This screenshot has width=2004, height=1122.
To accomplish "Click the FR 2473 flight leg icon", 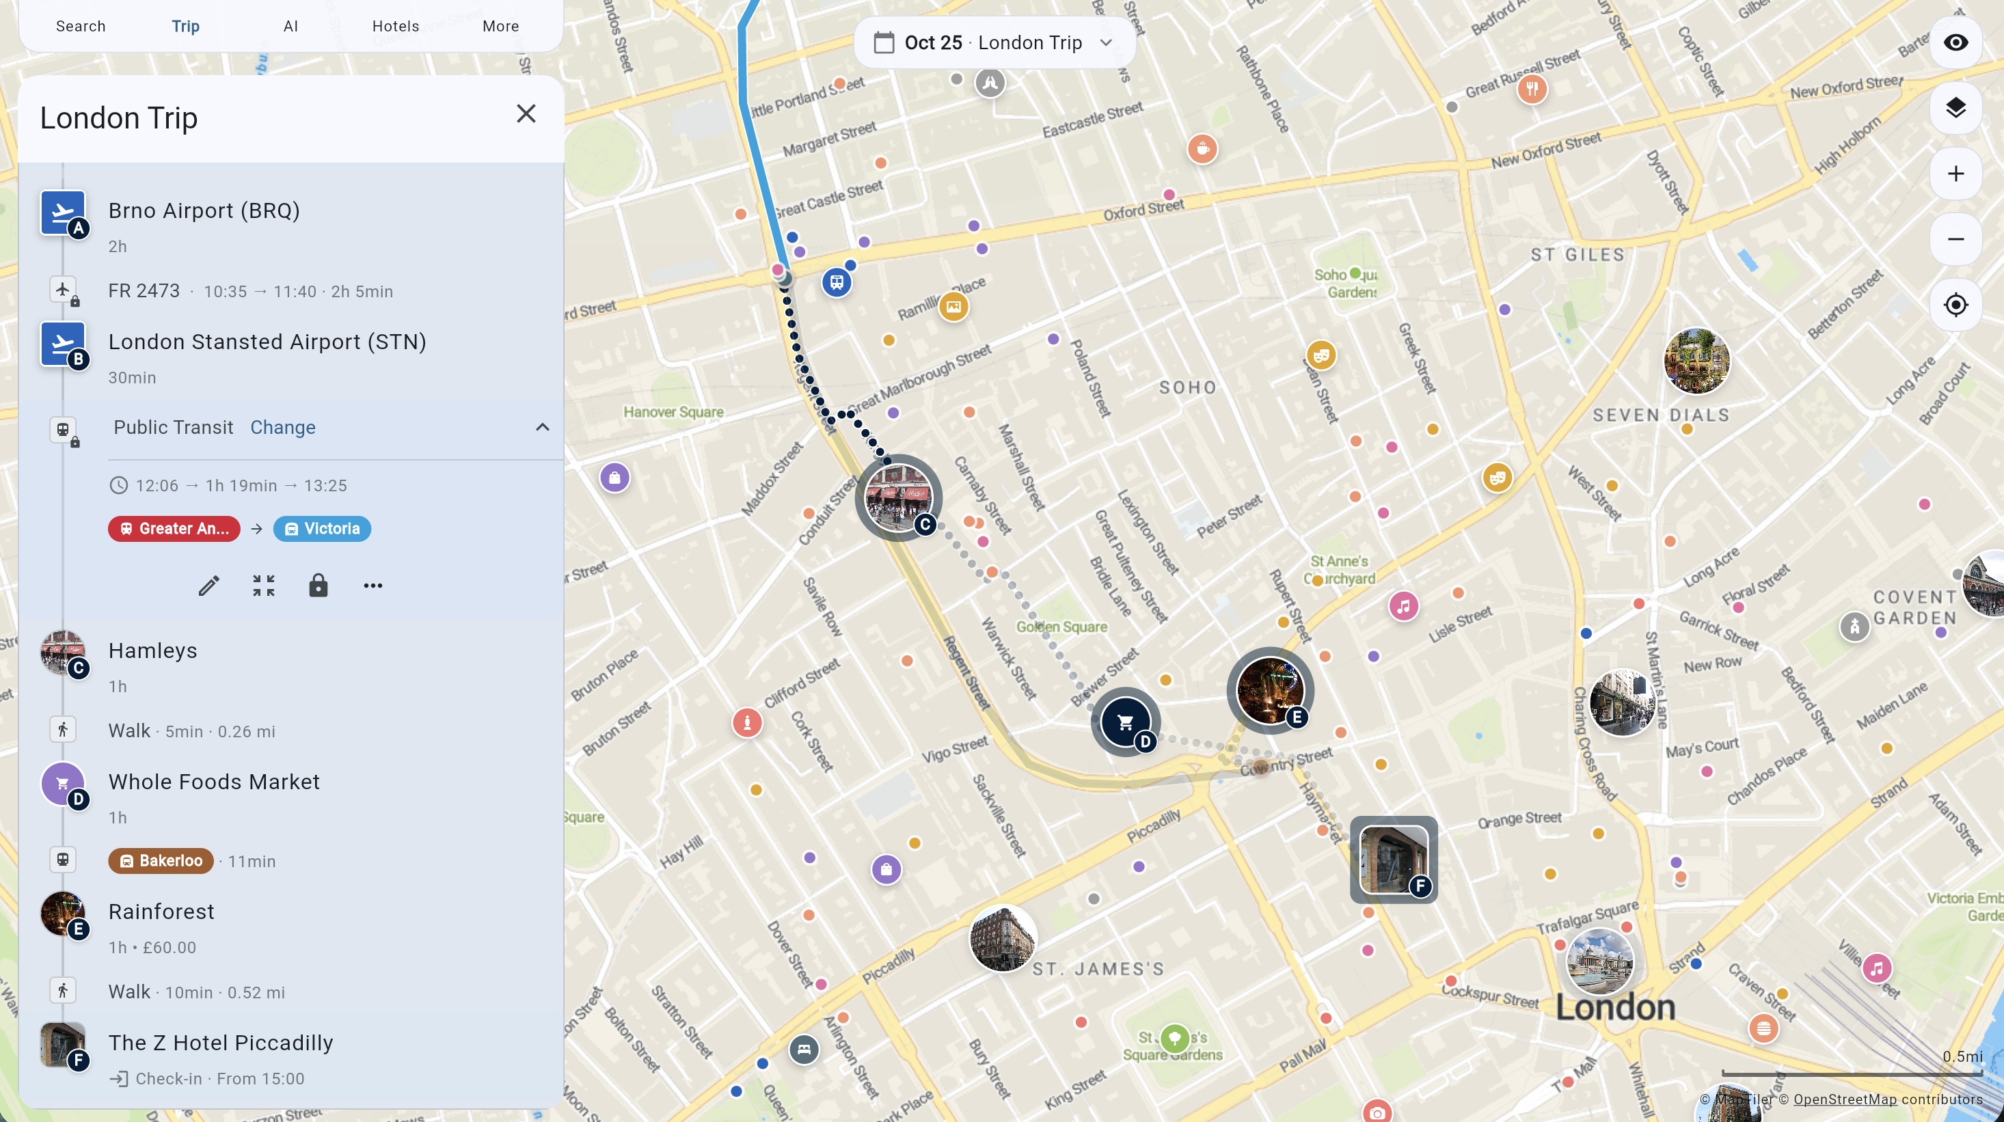I will pos(63,289).
